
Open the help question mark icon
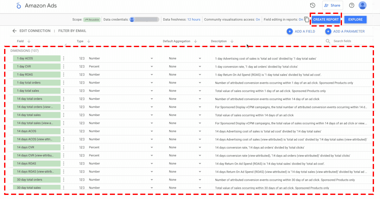(x=351, y=5)
